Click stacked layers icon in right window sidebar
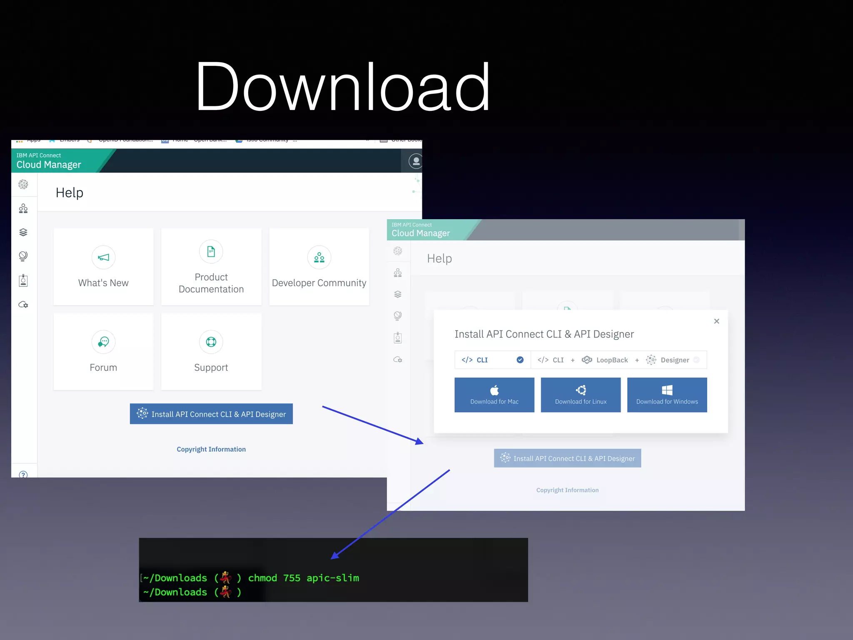The image size is (853, 640). [x=398, y=294]
